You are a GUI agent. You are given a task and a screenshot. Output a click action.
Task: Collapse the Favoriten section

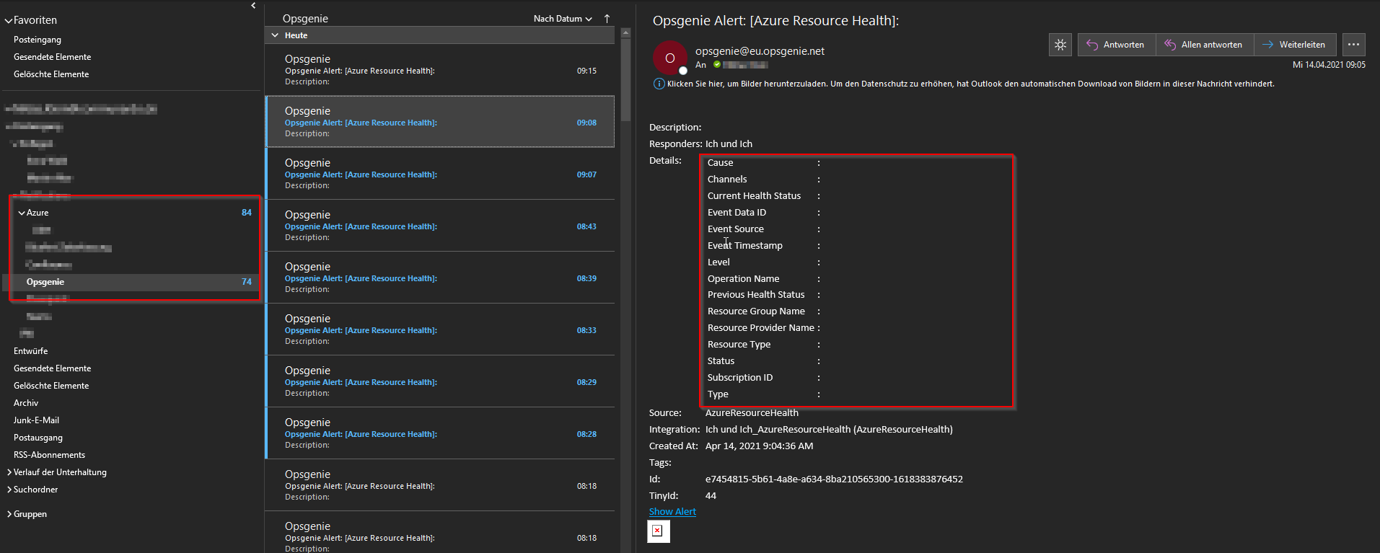click(9, 21)
